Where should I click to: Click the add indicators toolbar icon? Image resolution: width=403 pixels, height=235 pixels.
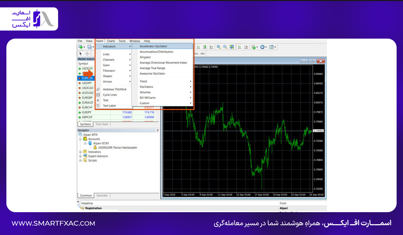(254, 47)
